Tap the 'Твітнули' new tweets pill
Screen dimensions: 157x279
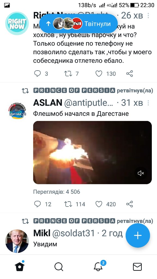click(x=78, y=24)
